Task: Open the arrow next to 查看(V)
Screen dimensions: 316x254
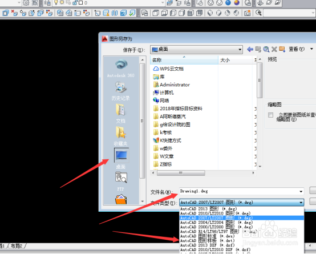Action: 311,49
